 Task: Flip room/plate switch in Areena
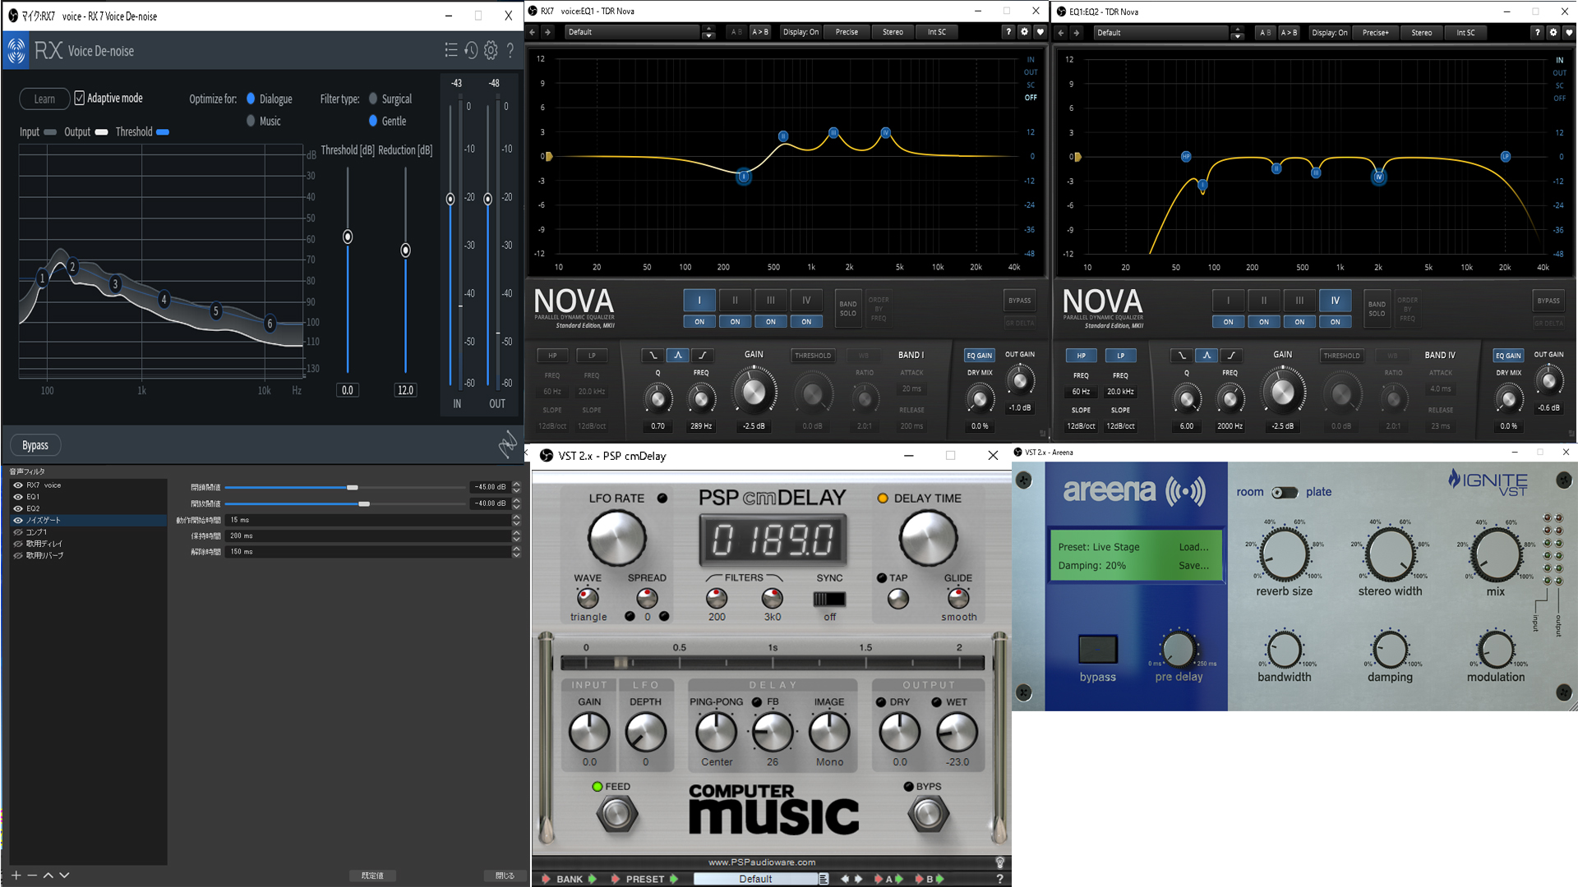(x=1284, y=492)
